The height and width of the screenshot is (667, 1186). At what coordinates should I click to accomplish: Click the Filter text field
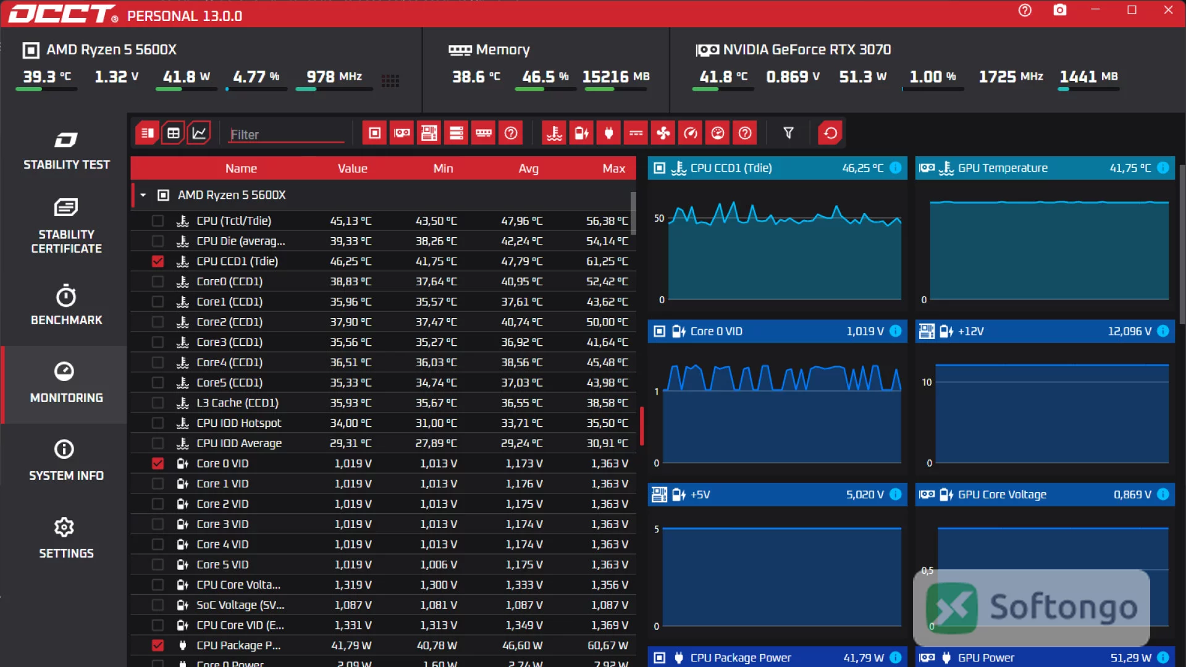[x=287, y=134]
